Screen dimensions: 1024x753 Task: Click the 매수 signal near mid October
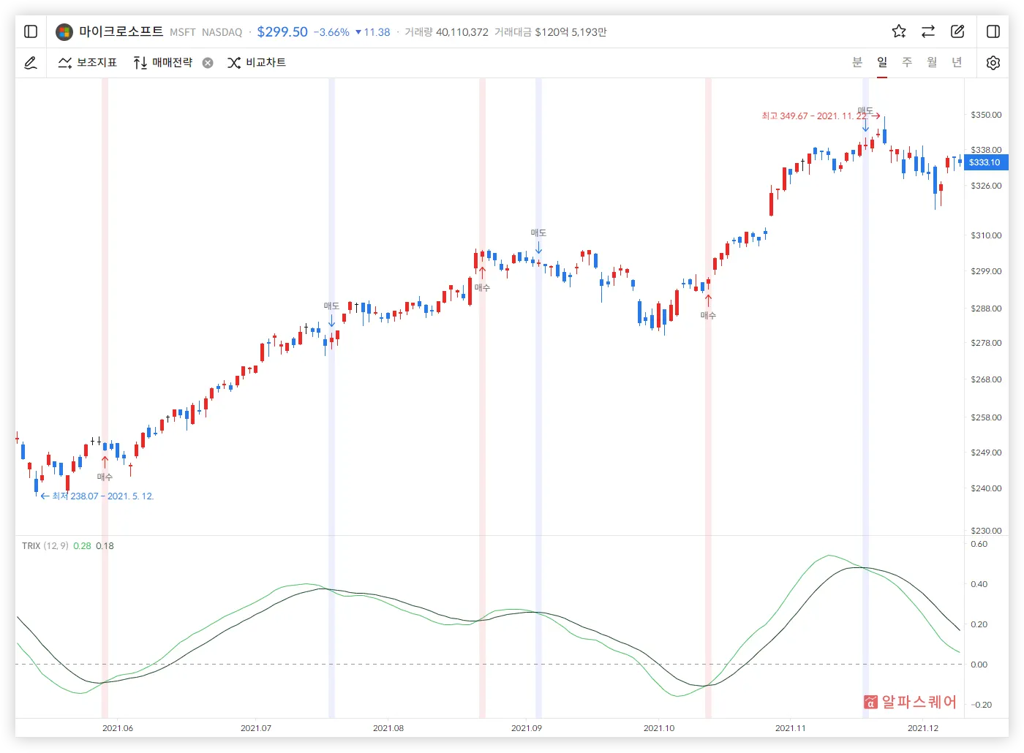[x=708, y=315]
